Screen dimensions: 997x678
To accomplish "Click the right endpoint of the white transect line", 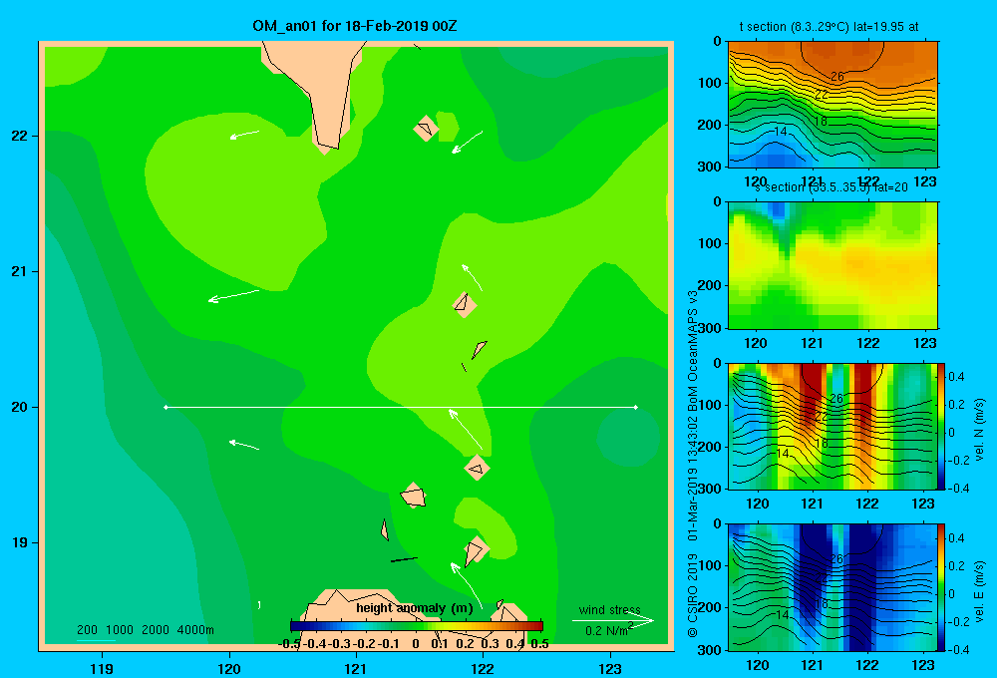I will pyautogui.click(x=636, y=407).
